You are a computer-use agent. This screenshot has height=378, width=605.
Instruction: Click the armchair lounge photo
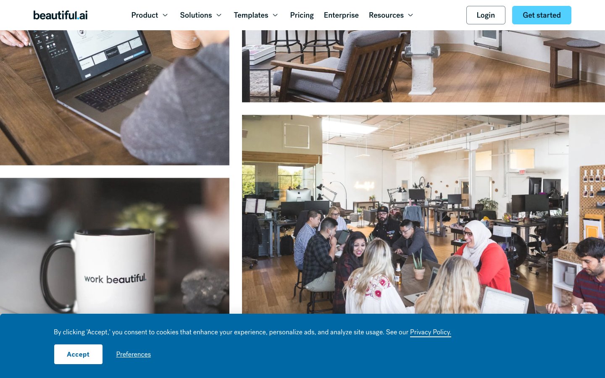click(x=423, y=66)
